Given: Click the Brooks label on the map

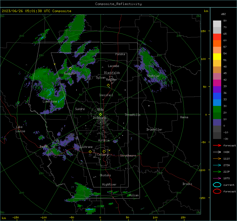Looking at the screenshot, I should pyautogui.click(x=187, y=184).
